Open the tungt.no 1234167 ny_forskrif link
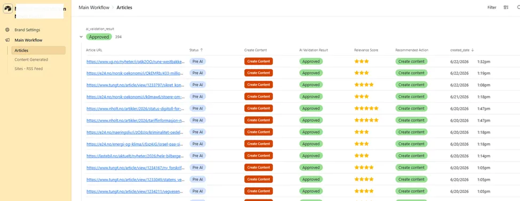520x201 pixels. coord(135,167)
